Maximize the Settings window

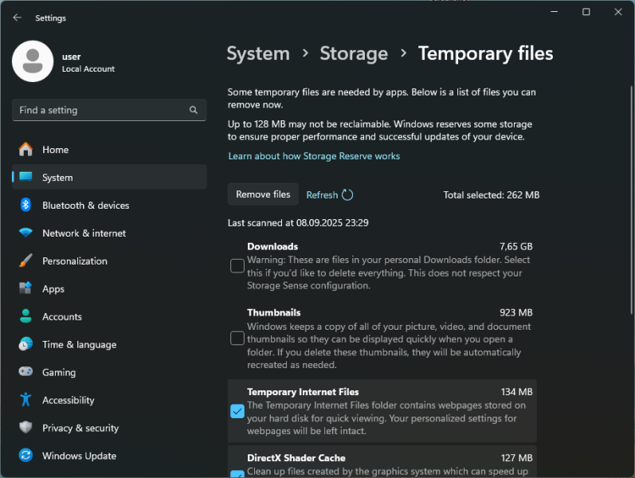tap(586, 12)
